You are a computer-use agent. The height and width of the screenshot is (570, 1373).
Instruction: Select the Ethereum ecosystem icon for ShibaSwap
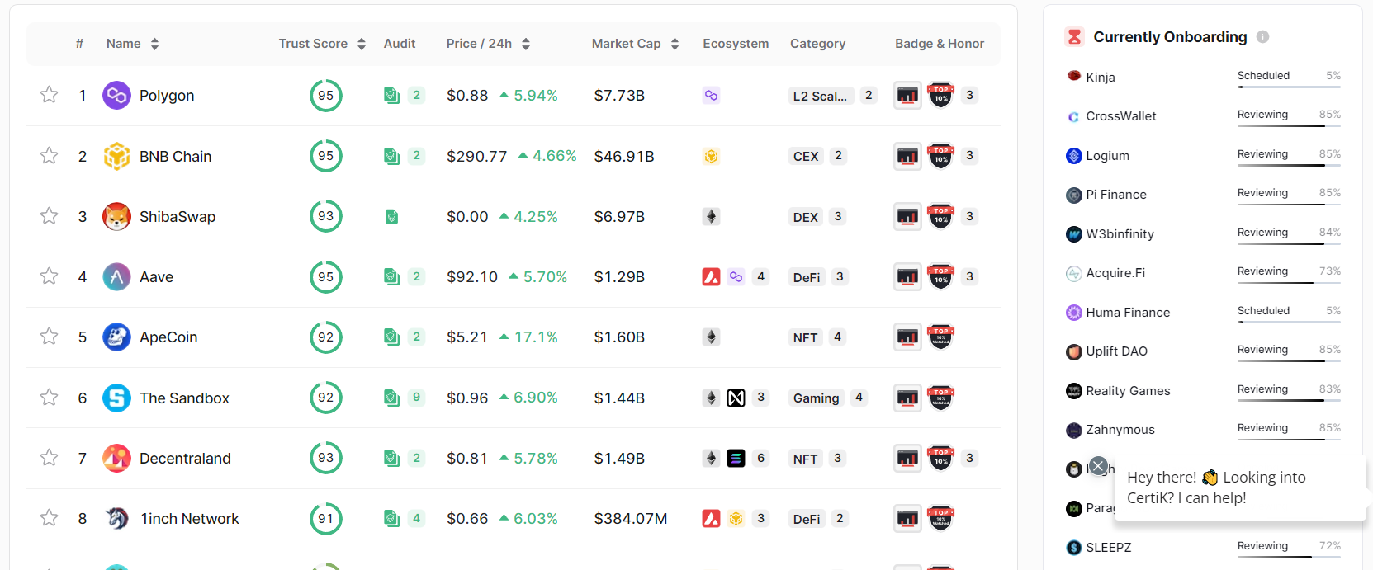pyautogui.click(x=711, y=216)
